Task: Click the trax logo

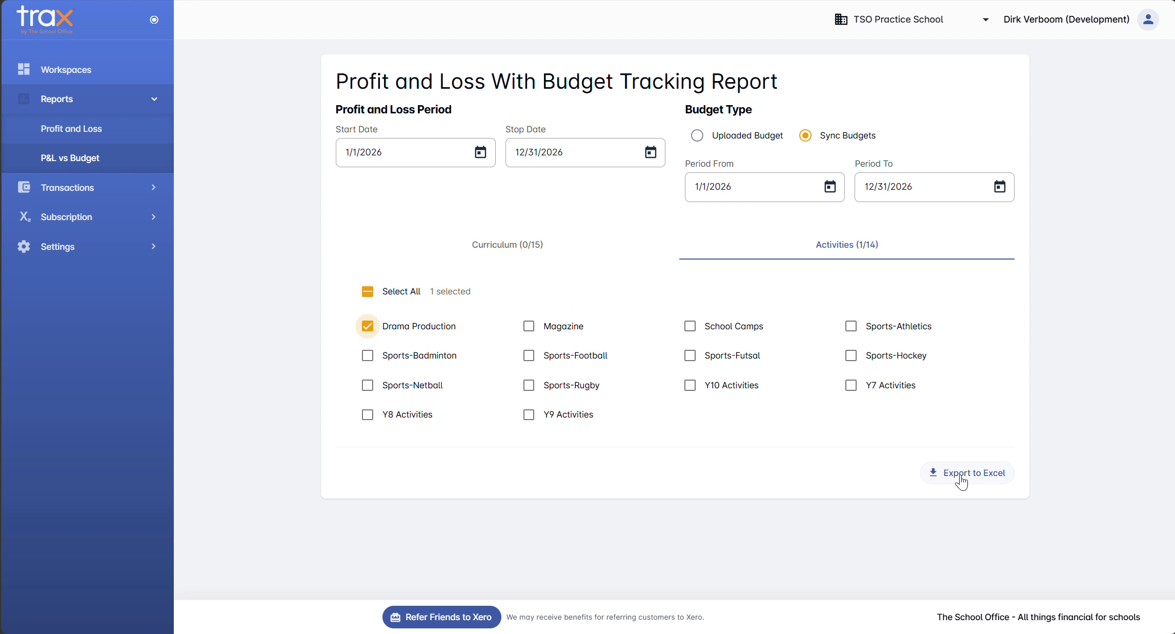Action: (x=45, y=20)
